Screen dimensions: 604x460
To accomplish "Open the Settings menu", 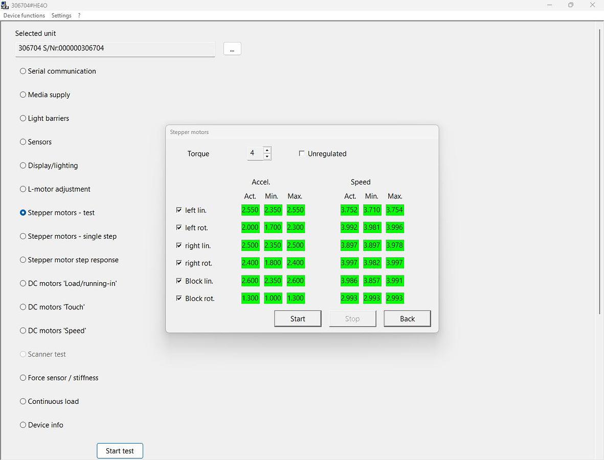I will tap(61, 15).
